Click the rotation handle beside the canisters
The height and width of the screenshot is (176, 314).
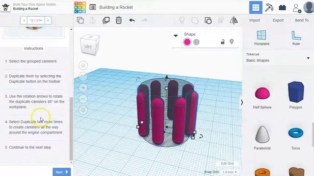[x=201, y=136]
